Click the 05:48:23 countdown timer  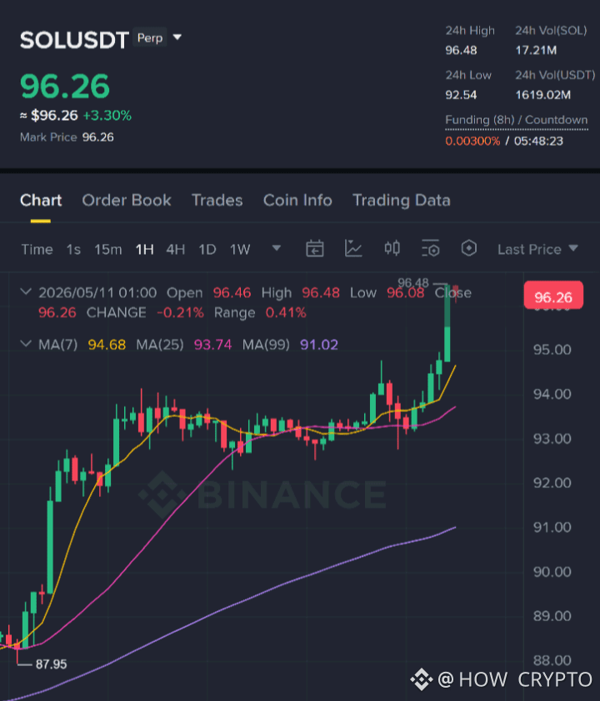coord(538,141)
